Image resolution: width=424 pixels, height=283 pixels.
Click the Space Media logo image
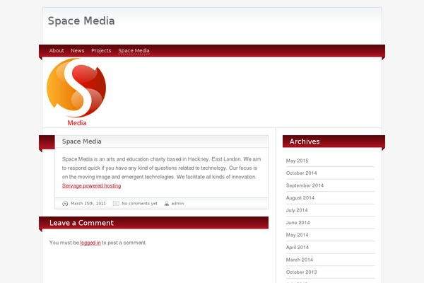76,92
